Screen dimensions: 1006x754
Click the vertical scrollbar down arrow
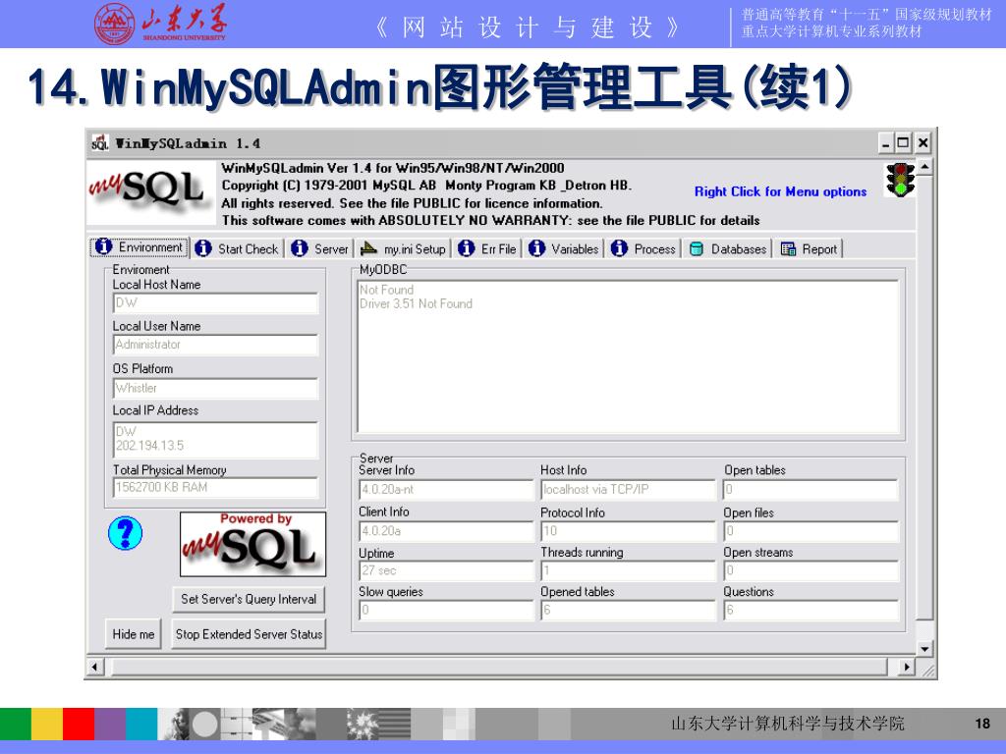[924, 649]
